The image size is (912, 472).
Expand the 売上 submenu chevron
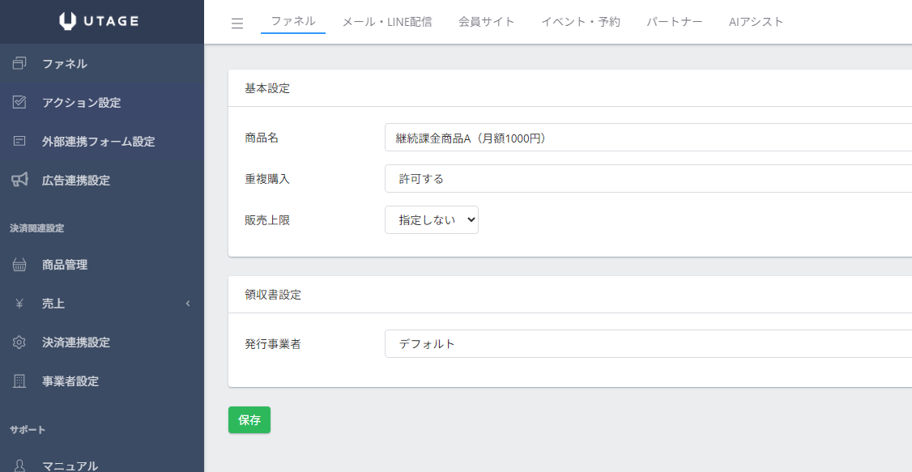(x=188, y=304)
